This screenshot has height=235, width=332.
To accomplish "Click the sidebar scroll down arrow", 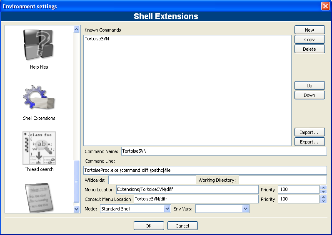I will click(76, 209).
